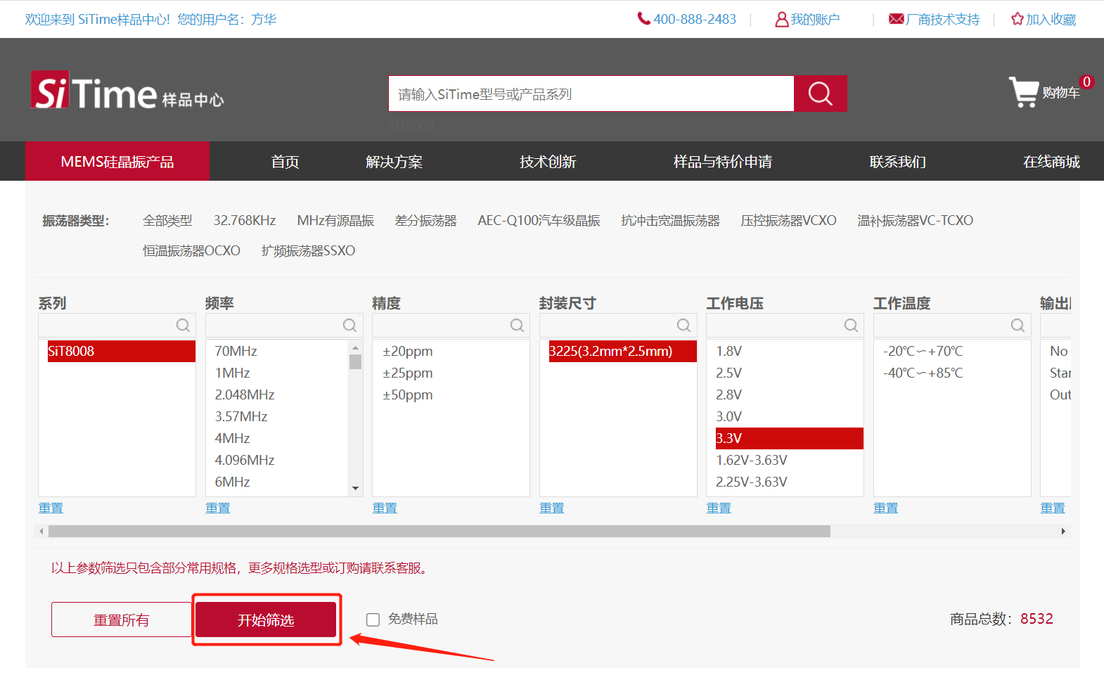The image size is (1104, 680).
Task: Select 1.62V-3.63V voltage range
Action: (x=752, y=460)
